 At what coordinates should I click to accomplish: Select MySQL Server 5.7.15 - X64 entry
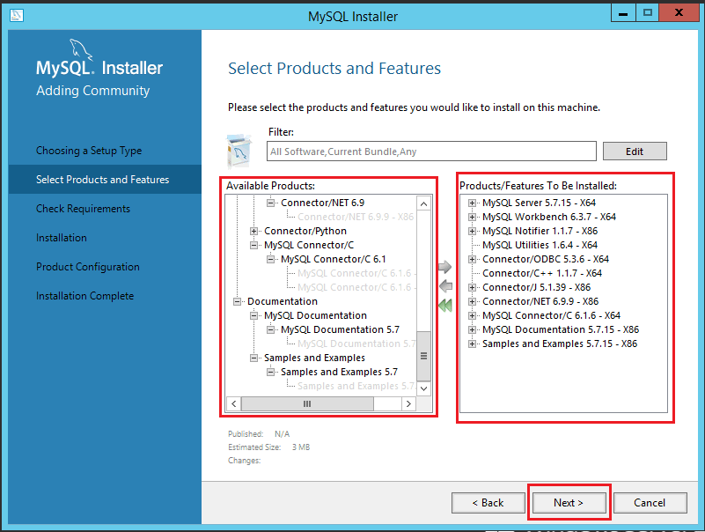pyautogui.click(x=539, y=203)
